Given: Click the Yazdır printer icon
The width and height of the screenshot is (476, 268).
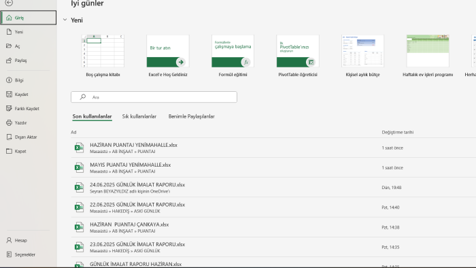Looking at the screenshot, I should click(9, 122).
